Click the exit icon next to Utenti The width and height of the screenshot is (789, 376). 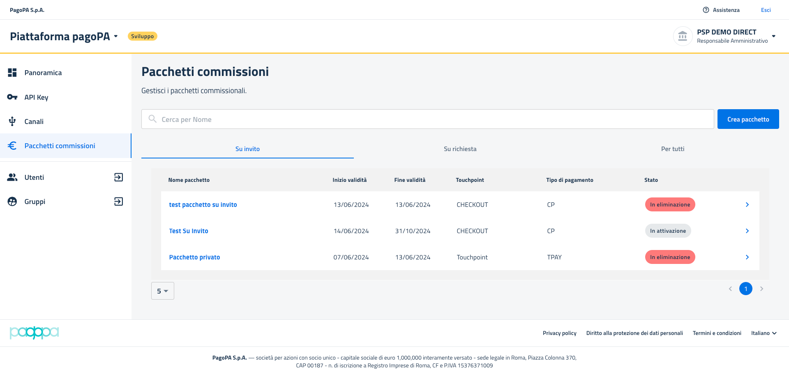(118, 177)
